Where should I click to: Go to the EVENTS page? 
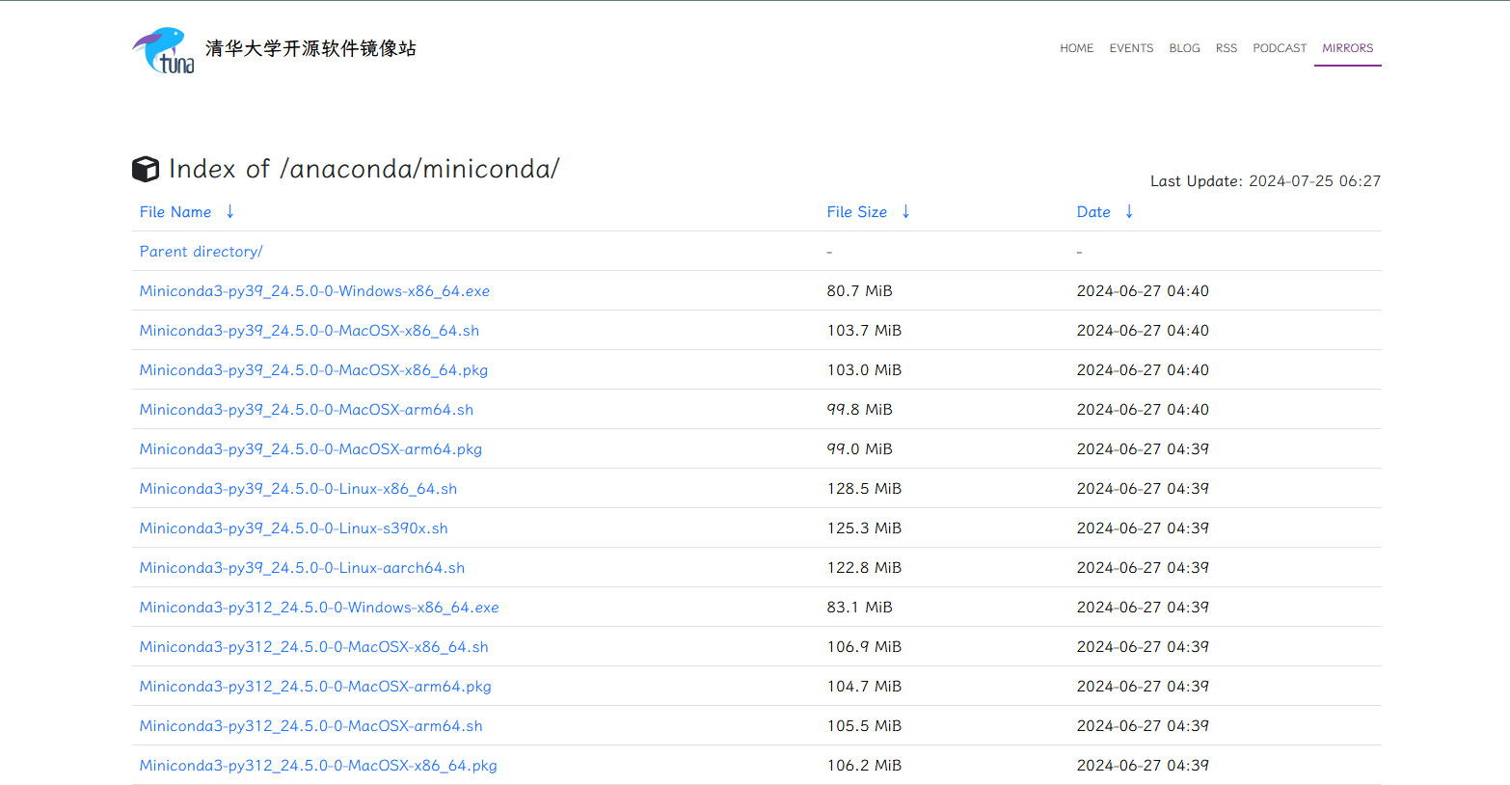tap(1131, 48)
